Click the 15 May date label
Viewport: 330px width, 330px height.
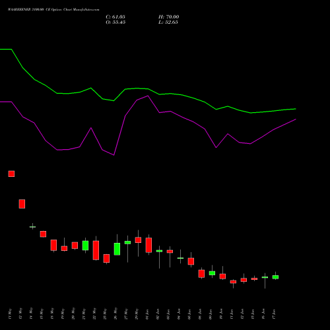click(x=42, y=314)
